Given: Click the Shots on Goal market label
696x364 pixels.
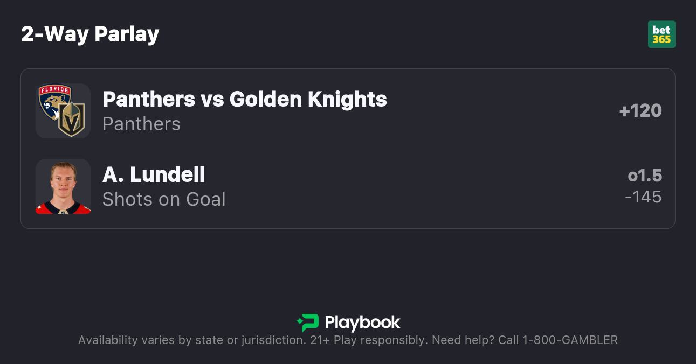Looking at the screenshot, I should pos(164,199).
